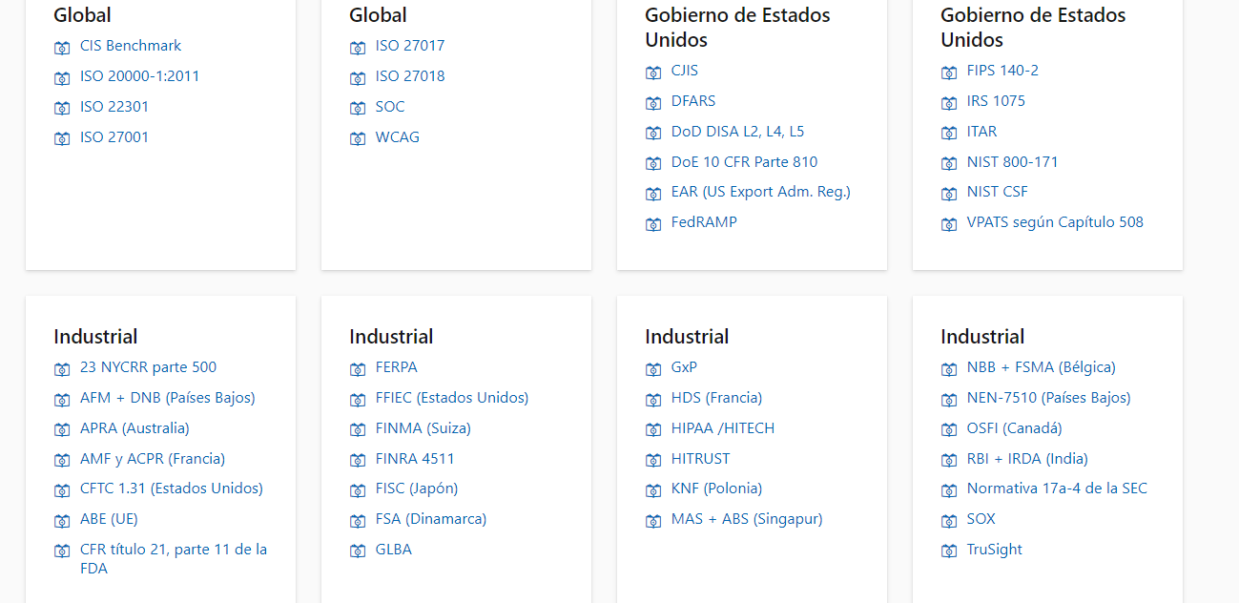The height and width of the screenshot is (603, 1239).
Task: Open the ISO 27001 link
Action: (x=114, y=137)
